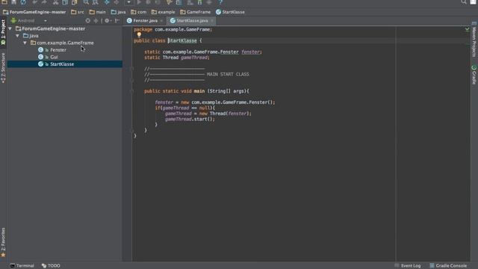Click 'gameThread.start();' line in editor
The width and height of the screenshot is (478, 269).
point(190,120)
